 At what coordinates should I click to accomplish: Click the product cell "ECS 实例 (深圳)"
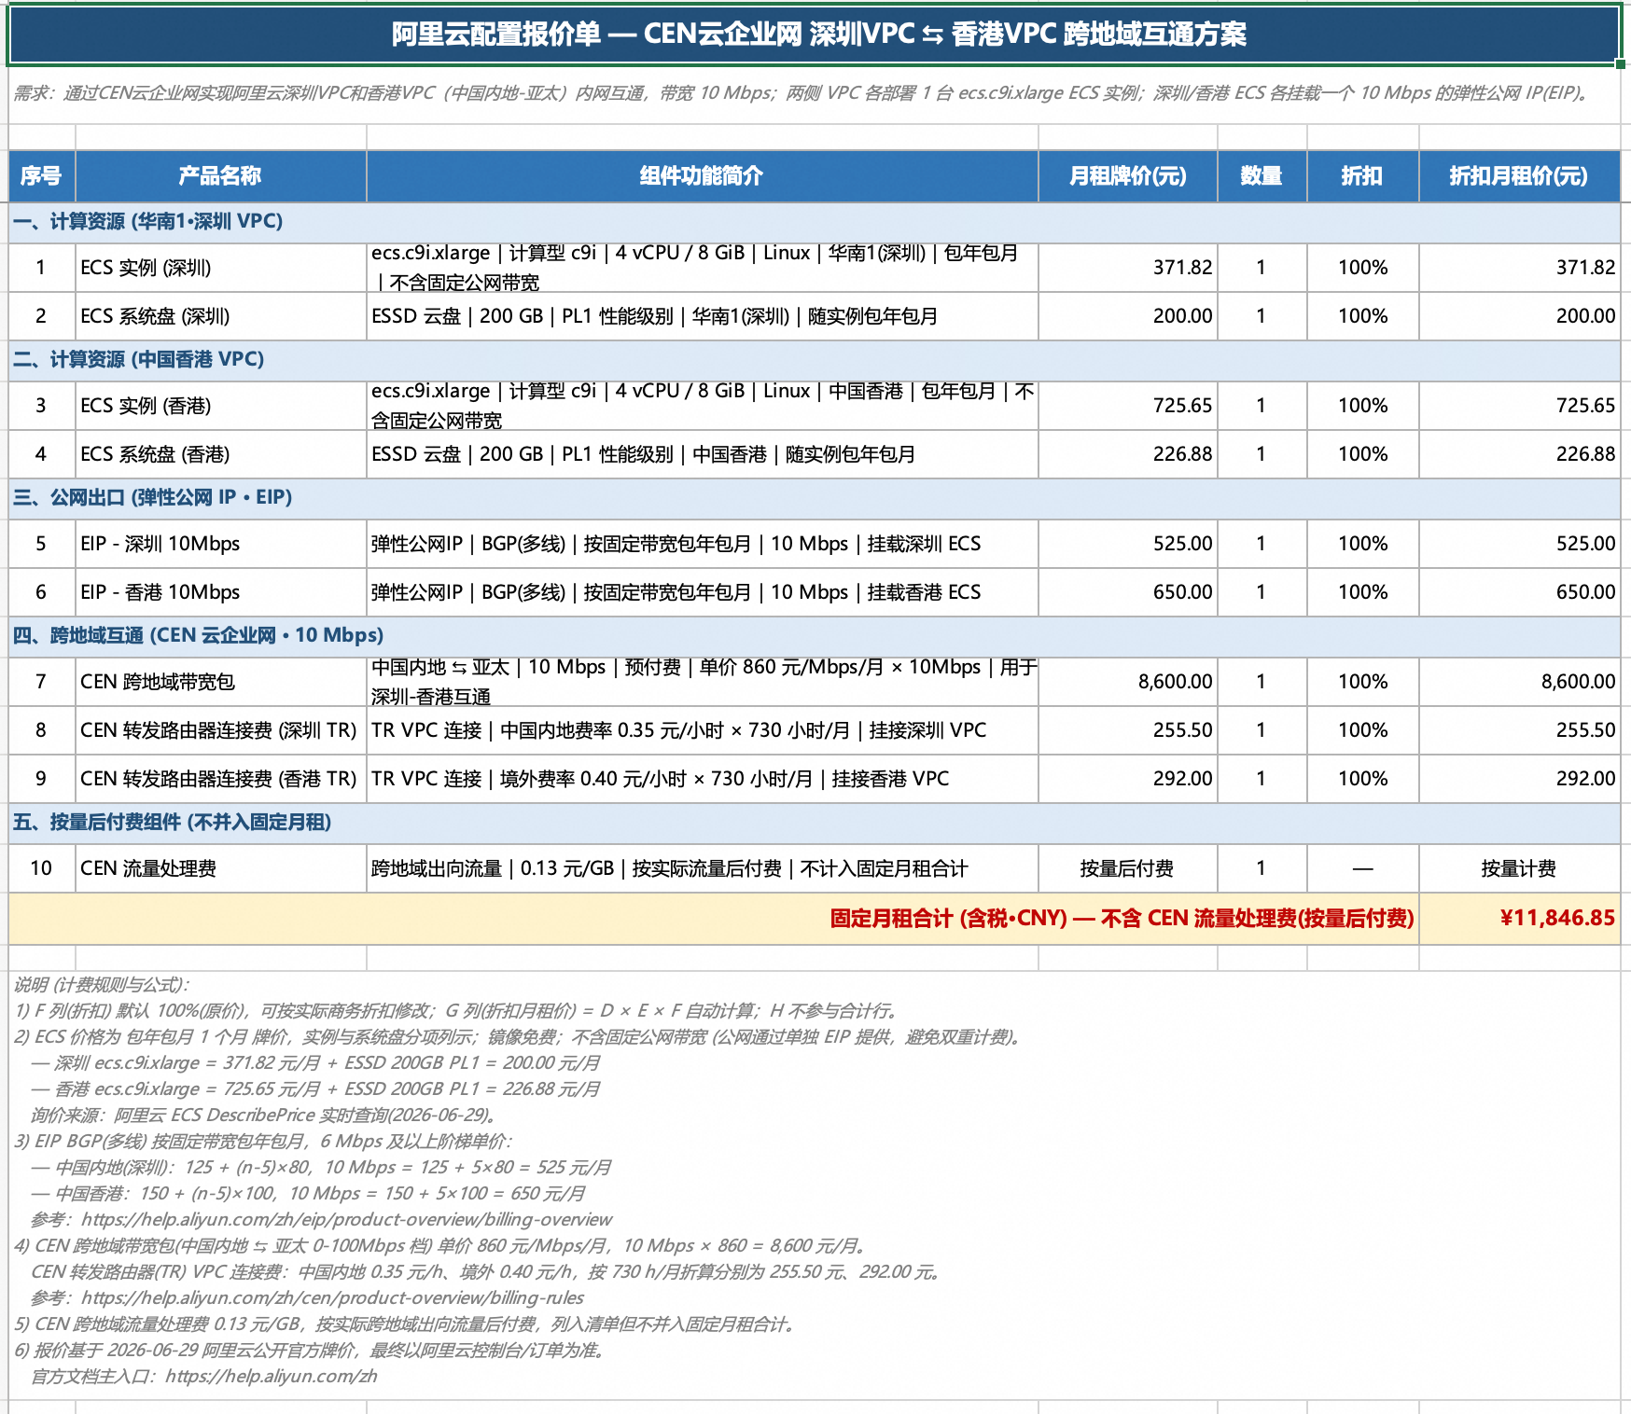(x=220, y=268)
